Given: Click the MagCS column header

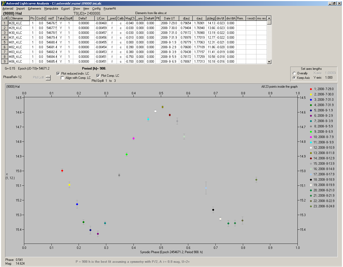Looking at the screenshot, I should click(x=130, y=18).
